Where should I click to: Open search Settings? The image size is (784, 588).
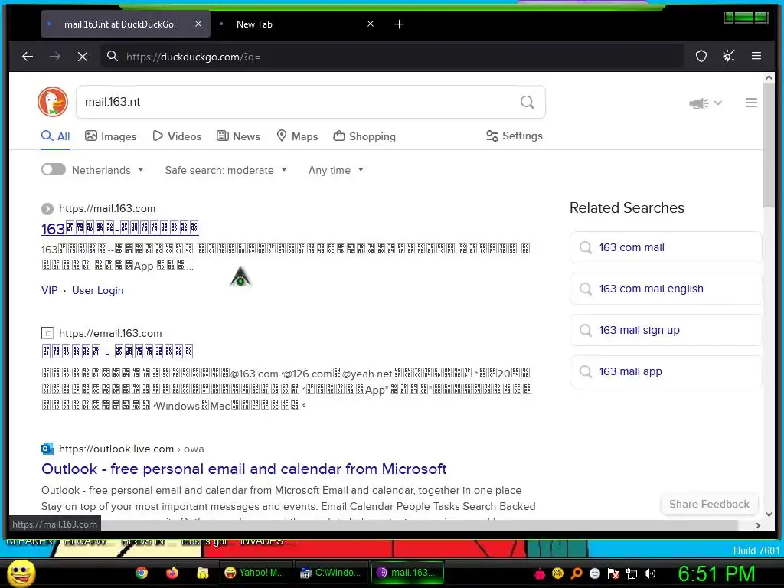coord(514,136)
